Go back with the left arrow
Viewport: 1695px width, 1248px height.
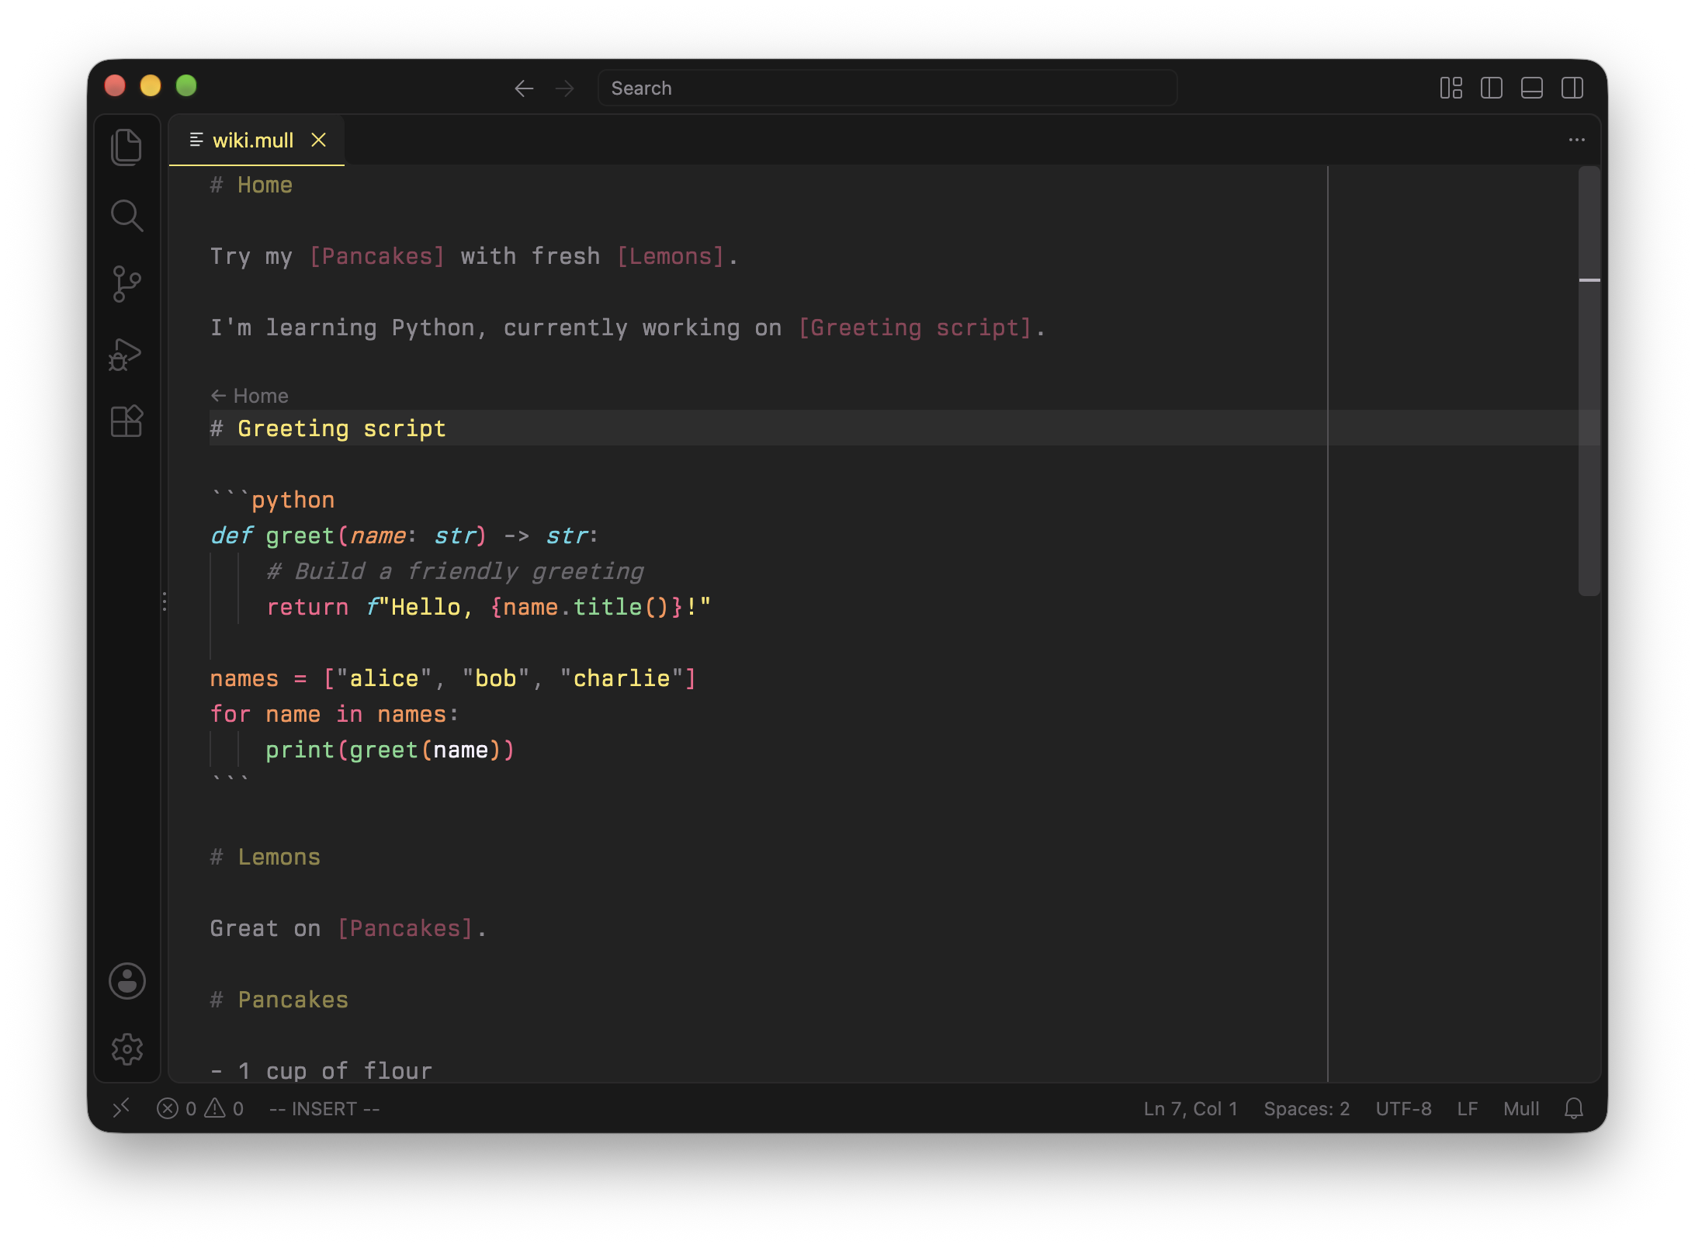(525, 88)
